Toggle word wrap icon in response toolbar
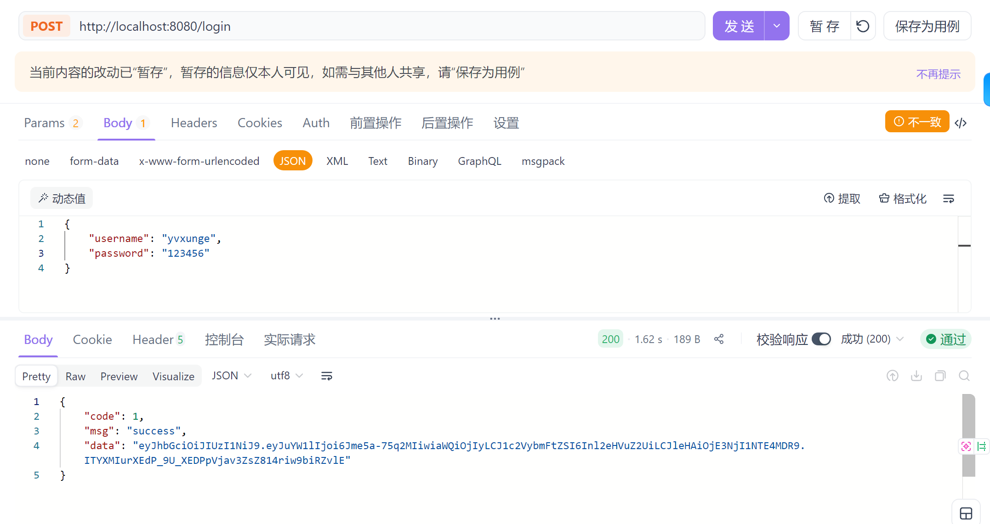The width and height of the screenshot is (990, 524). click(327, 376)
